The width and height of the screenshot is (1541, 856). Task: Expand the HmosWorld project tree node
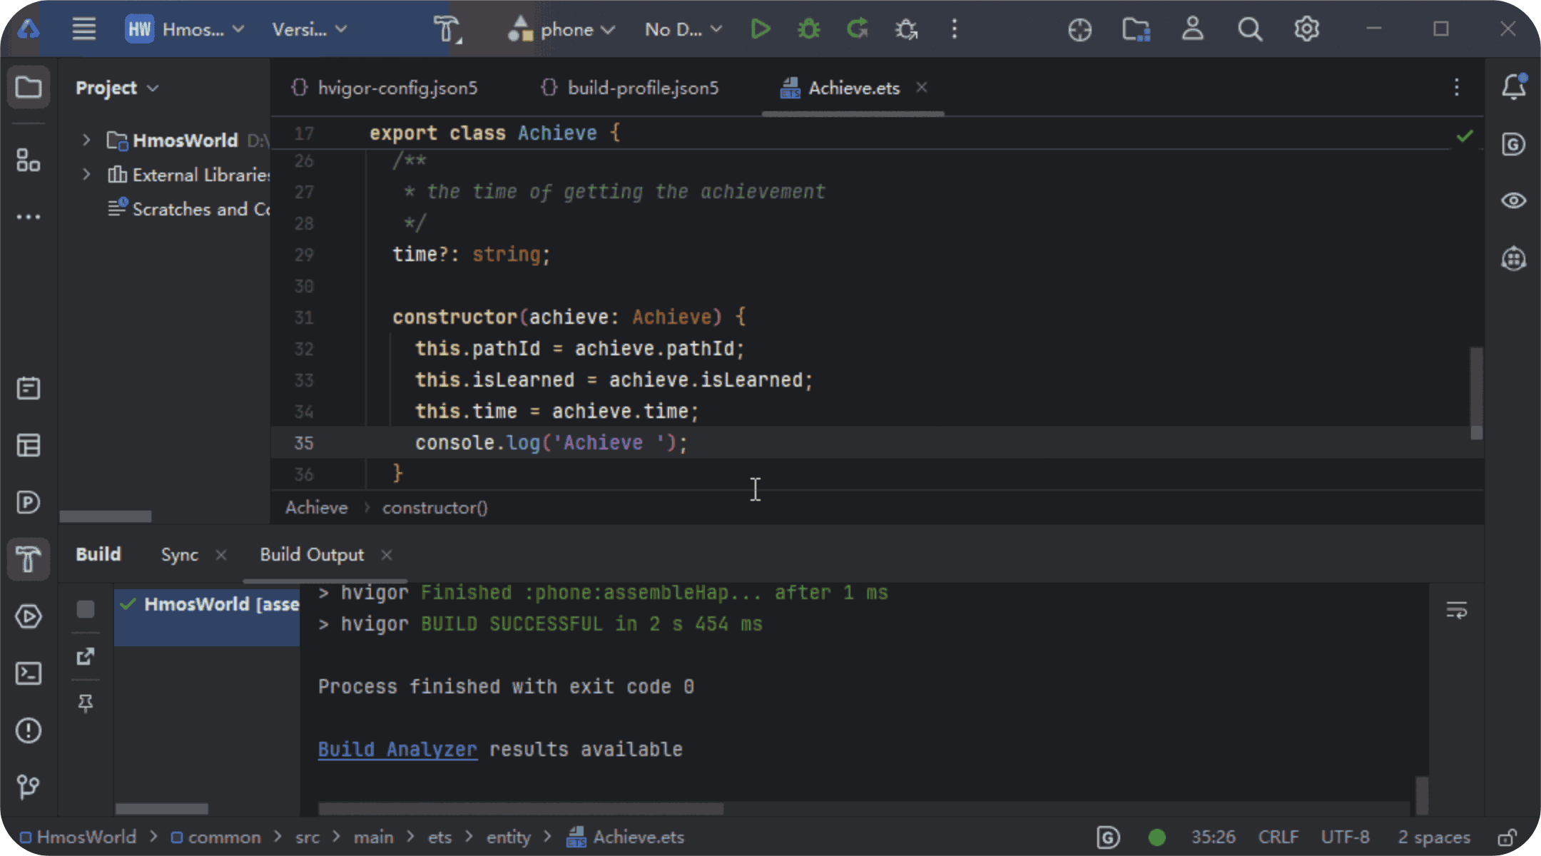click(x=86, y=140)
